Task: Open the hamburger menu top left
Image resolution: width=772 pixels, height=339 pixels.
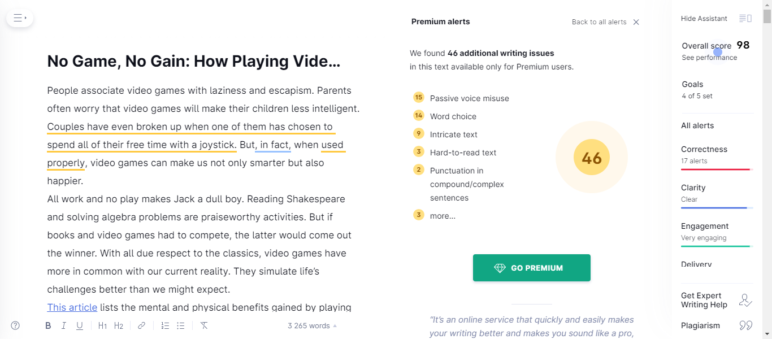Action: point(19,18)
